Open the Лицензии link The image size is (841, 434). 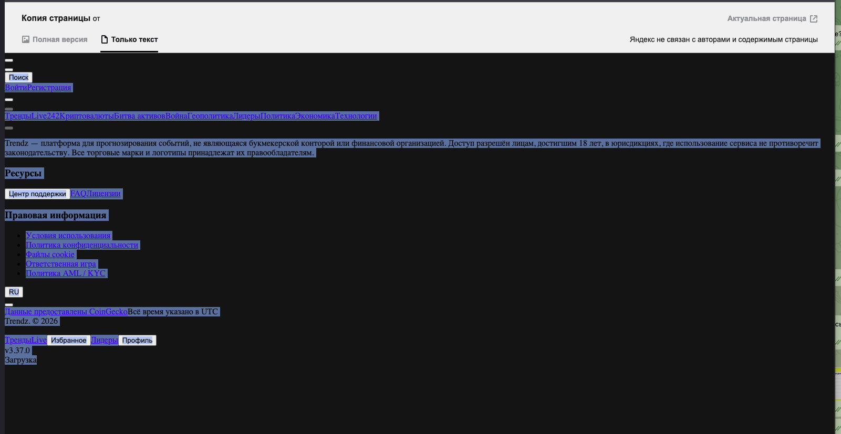click(x=103, y=194)
